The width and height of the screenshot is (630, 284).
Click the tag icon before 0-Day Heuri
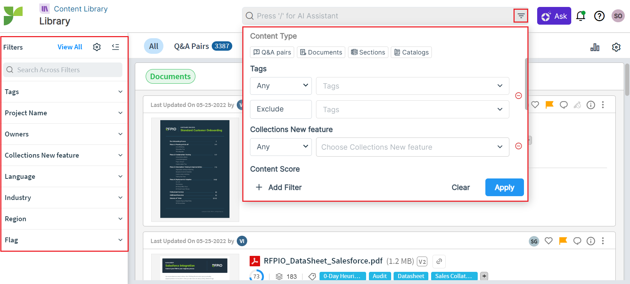tap(312, 276)
